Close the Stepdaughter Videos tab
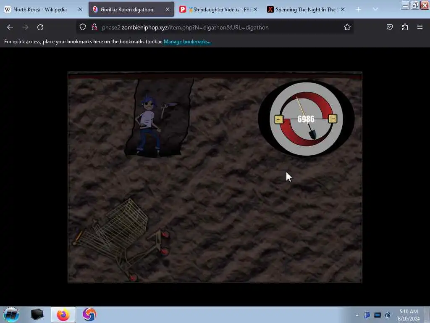 point(255,9)
